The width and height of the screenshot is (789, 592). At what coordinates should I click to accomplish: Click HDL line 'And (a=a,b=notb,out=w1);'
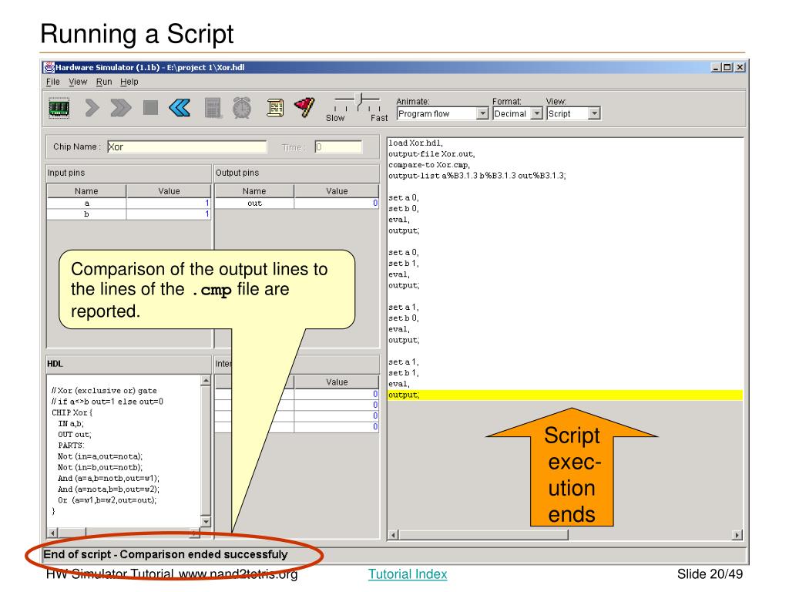pyautogui.click(x=108, y=478)
